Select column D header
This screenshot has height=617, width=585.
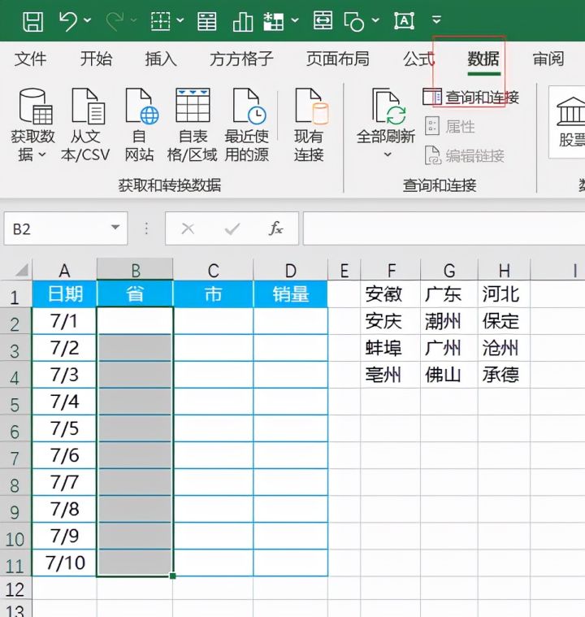pyautogui.click(x=290, y=270)
